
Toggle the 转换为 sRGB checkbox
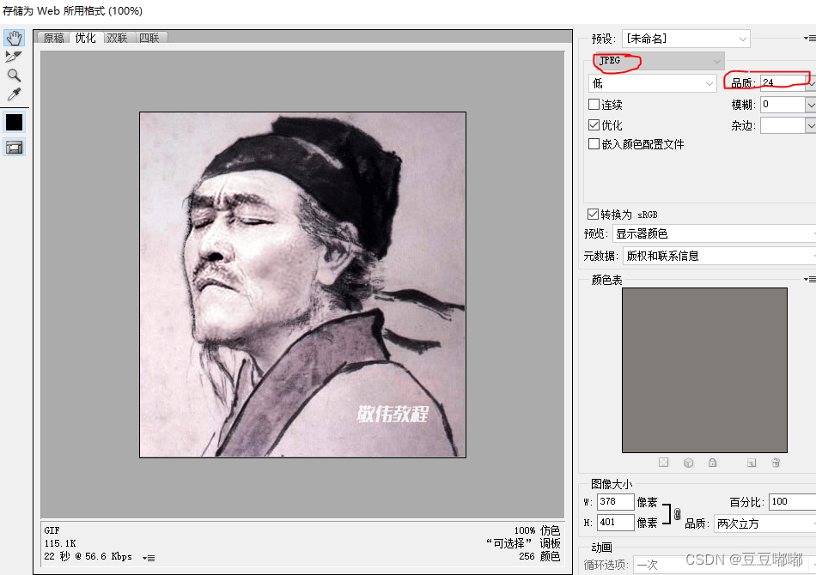[x=593, y=215]
